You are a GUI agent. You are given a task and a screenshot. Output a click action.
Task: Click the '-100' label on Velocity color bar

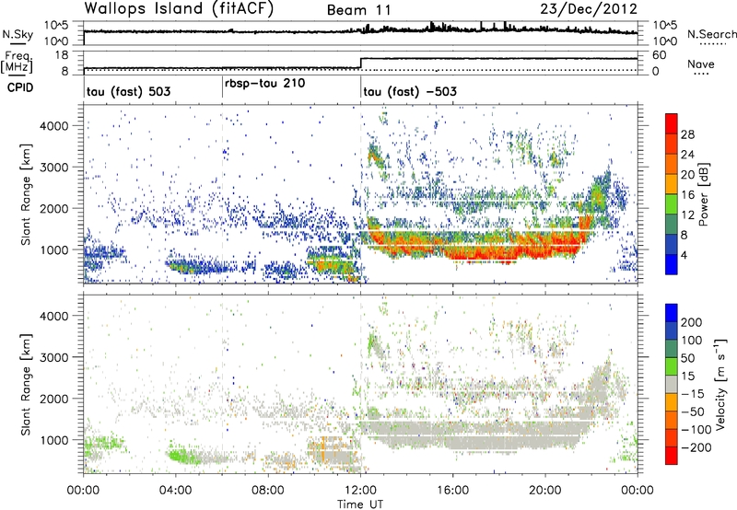click(x=696, y=430)
